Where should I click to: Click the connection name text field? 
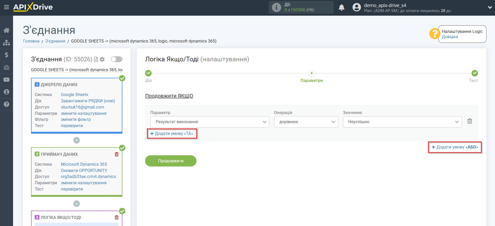pos(77,70)
